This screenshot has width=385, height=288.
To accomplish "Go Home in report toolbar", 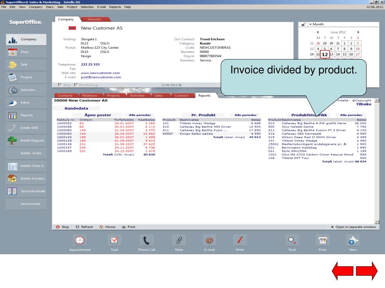I will click(x=107, y=227).
